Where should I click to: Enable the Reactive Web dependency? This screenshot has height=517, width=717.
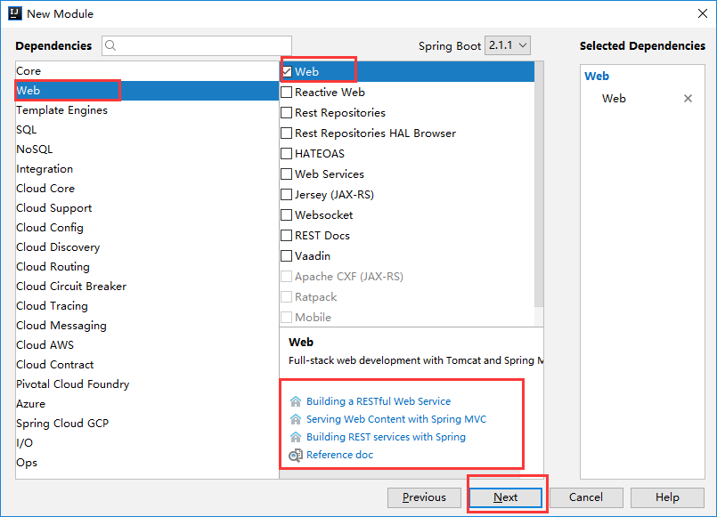tap(287, 92)
